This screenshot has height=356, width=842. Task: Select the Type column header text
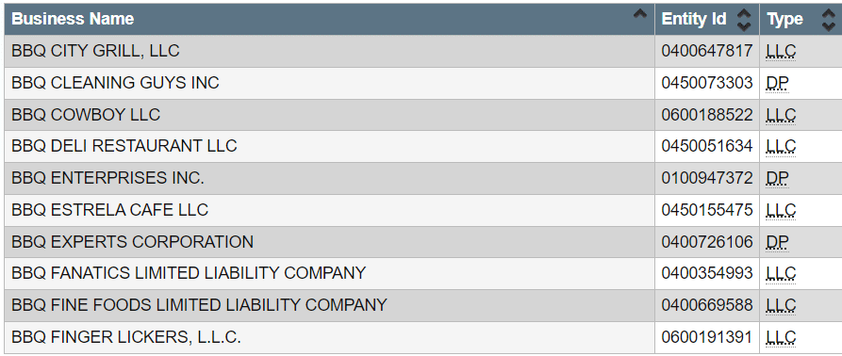click(x=785, y=20)
